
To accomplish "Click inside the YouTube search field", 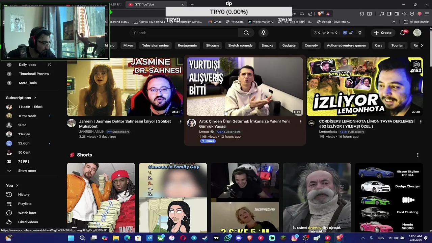I will tap(184, 33).
